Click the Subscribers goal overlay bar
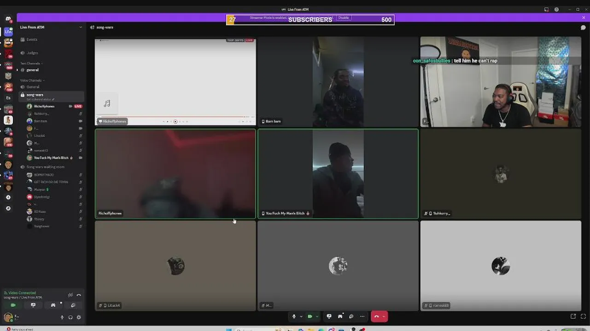Screen dimensions: 590x331 [310, 19]
